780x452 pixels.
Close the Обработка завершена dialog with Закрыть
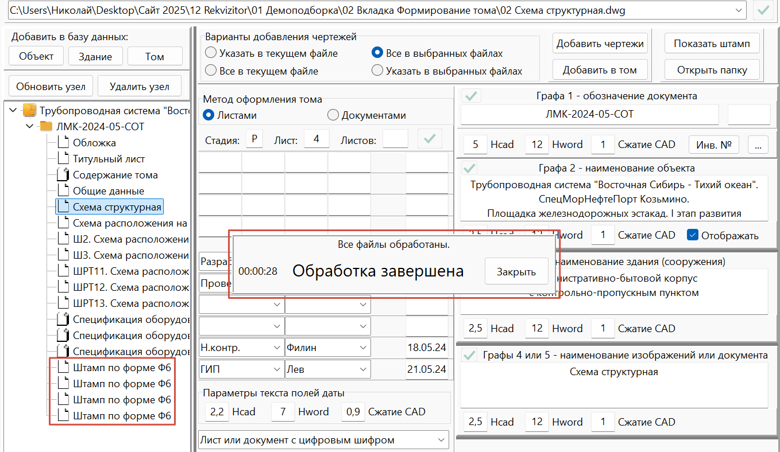tap(516, 271)
